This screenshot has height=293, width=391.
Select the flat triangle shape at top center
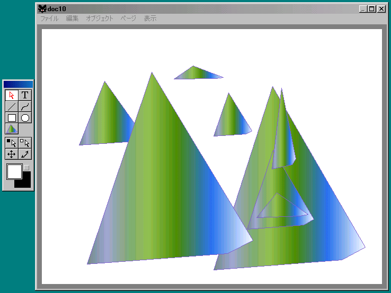[197, 74]
